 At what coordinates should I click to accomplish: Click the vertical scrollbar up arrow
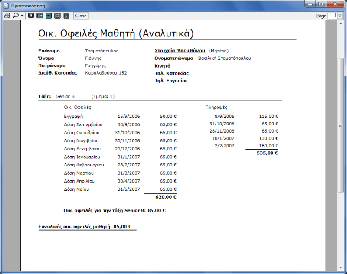coord(341,24)
